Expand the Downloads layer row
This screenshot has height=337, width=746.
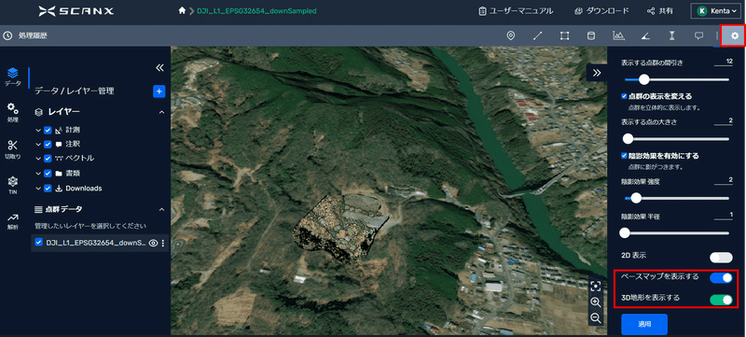click(38, 188)
